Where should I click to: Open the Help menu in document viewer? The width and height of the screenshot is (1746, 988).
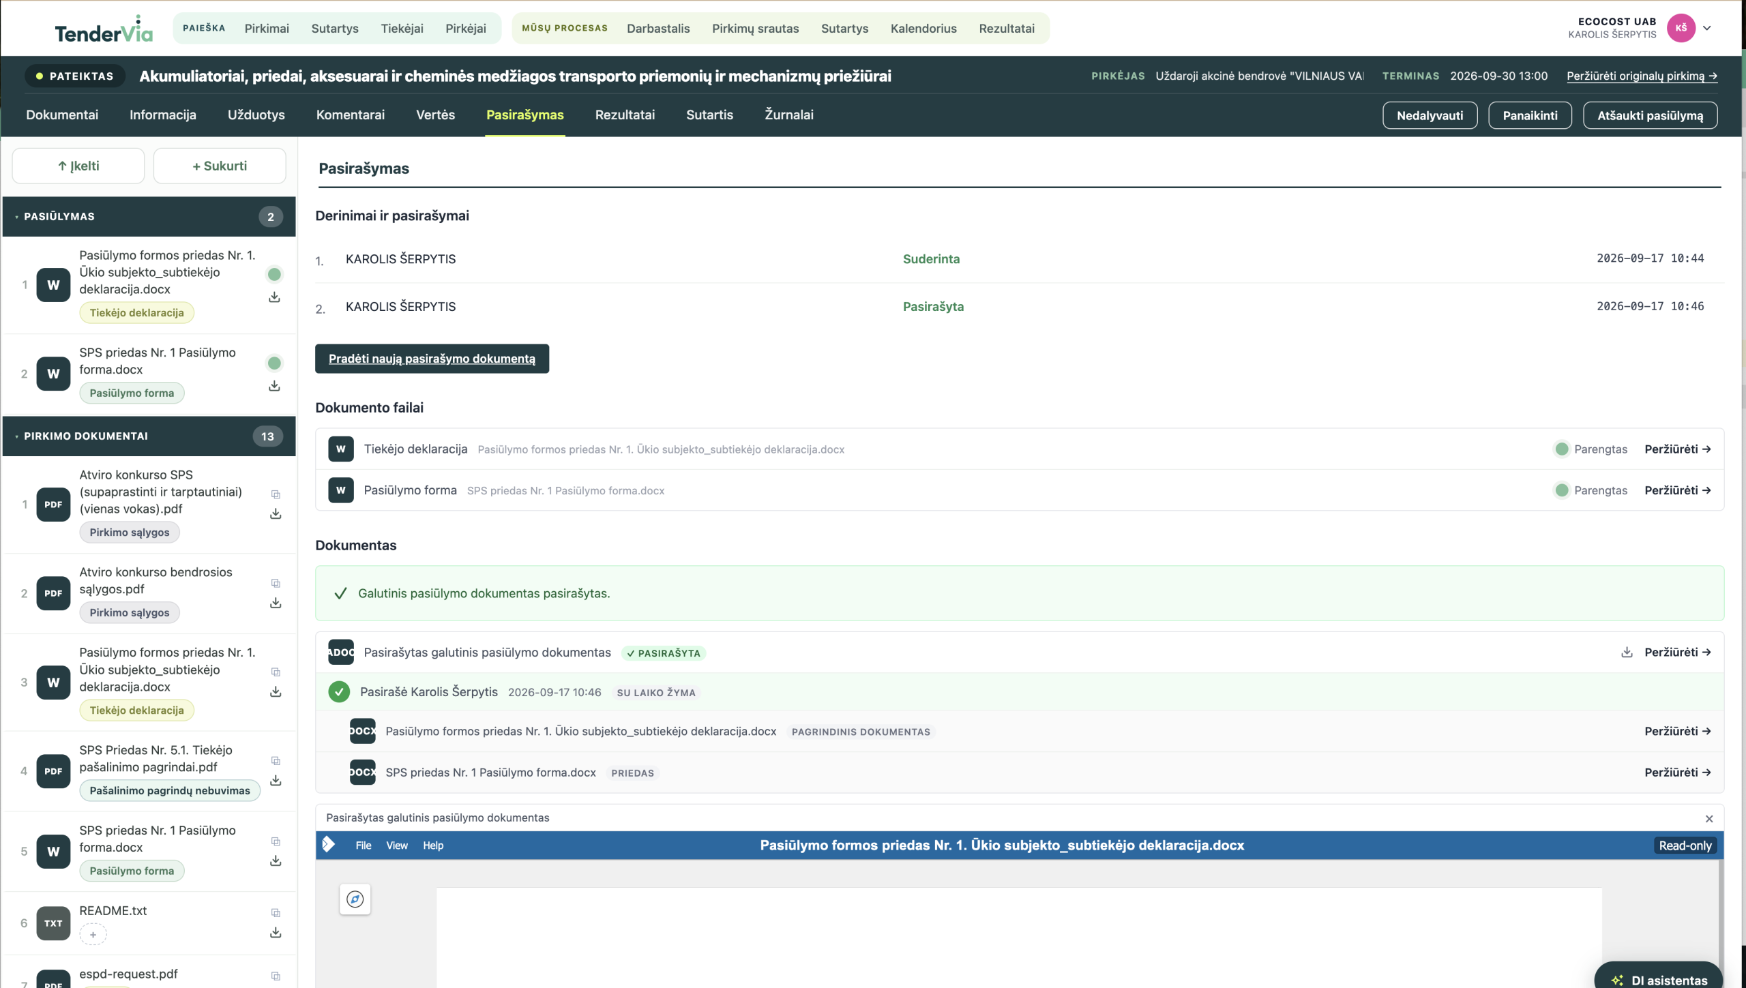click(x=432, y=845)
